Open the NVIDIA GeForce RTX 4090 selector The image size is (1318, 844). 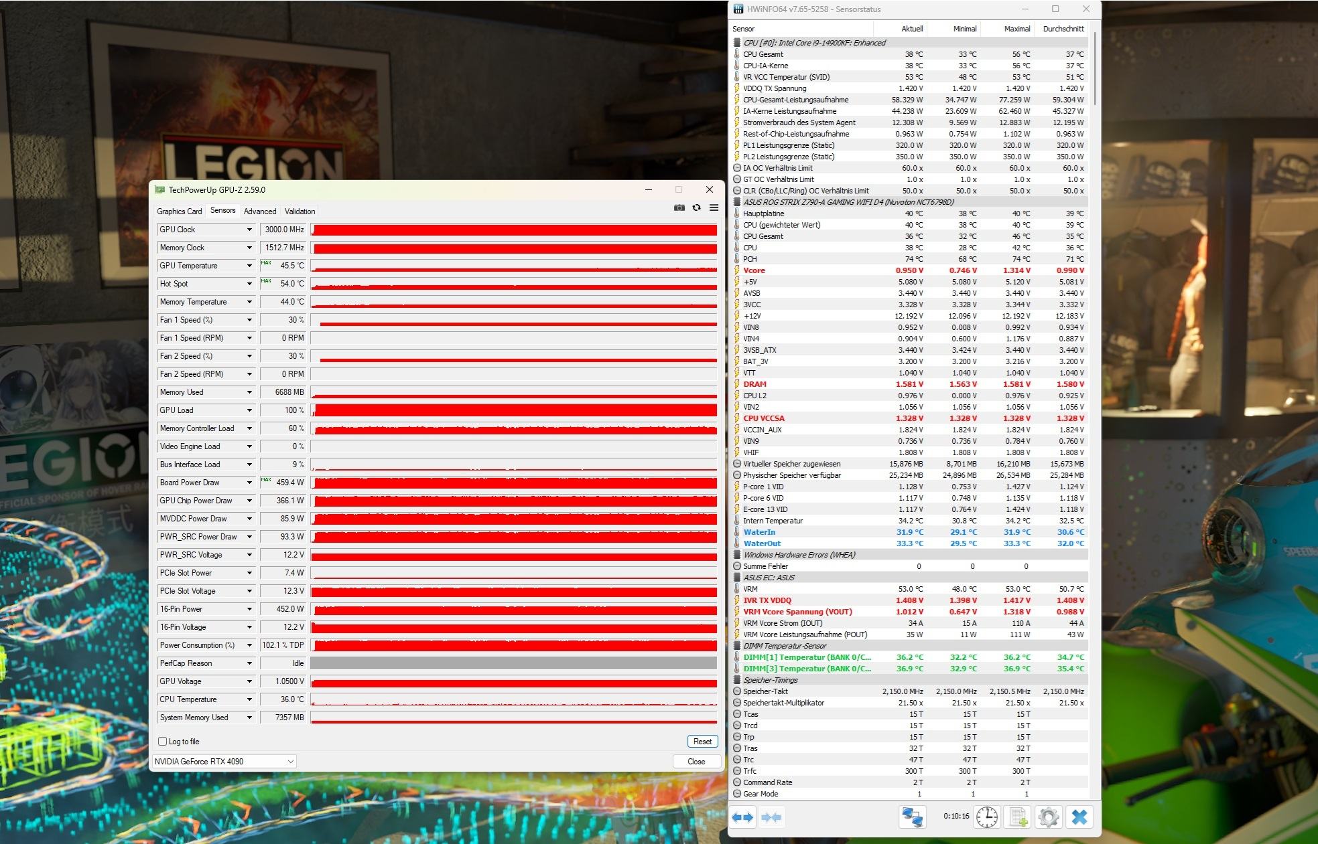tap(224, 762)
